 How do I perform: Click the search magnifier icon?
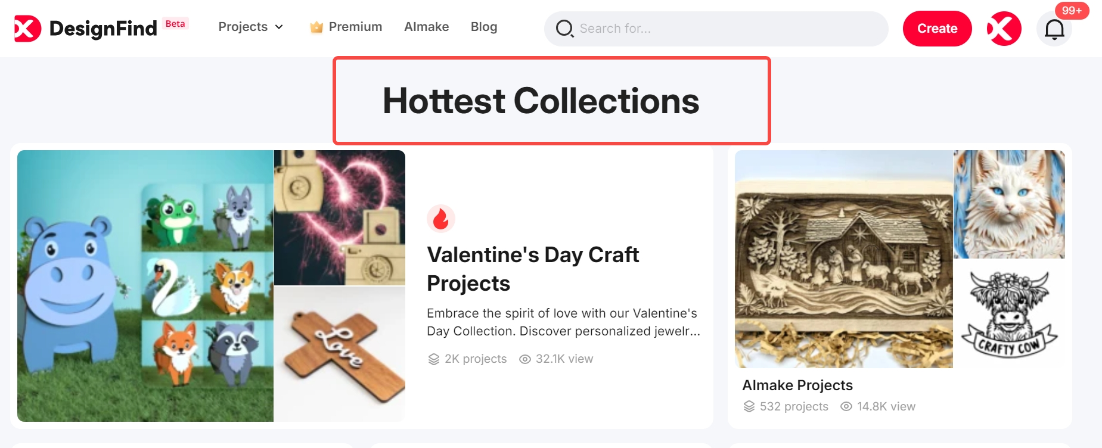point(564,28)
